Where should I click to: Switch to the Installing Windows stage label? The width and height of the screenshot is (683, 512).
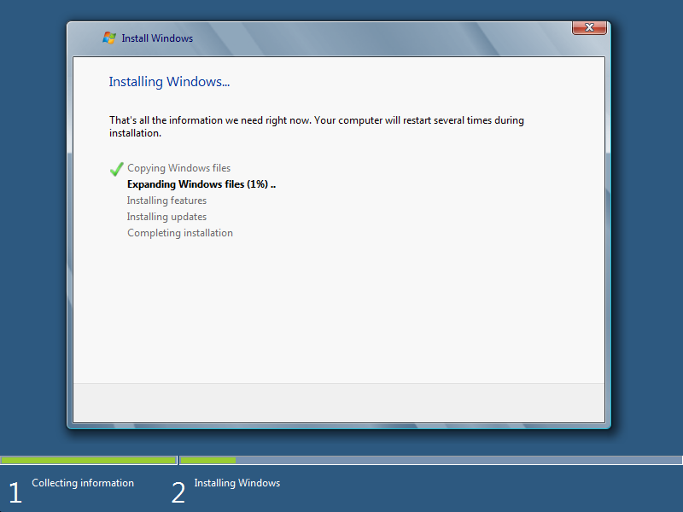pos(236,483)
